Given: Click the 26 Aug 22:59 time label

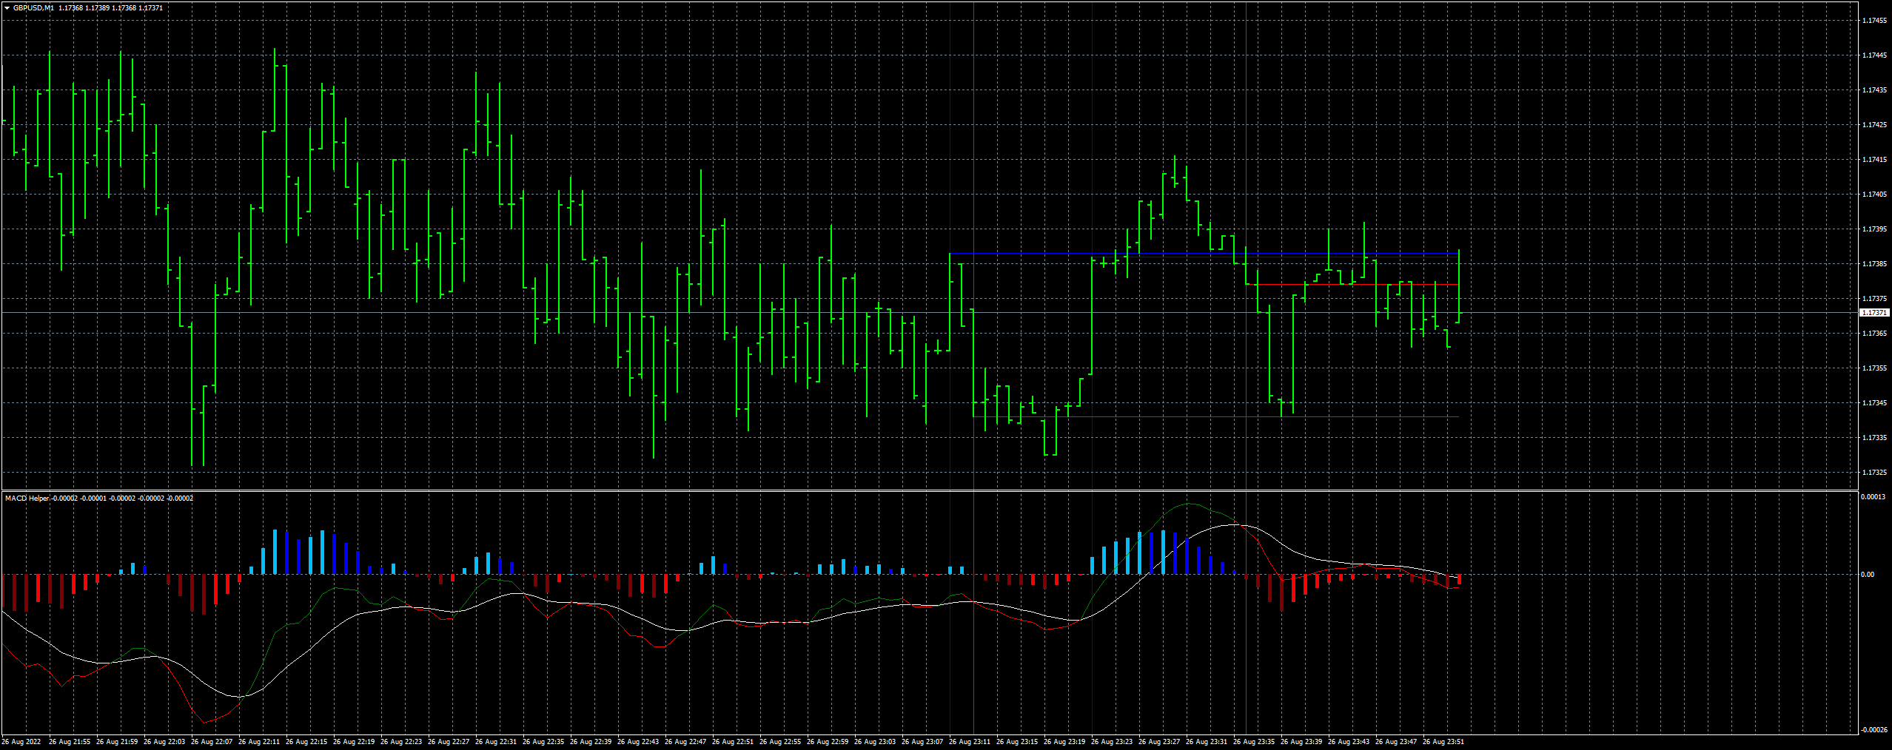Looking at the screenshot, I should (x=828, y=742).
